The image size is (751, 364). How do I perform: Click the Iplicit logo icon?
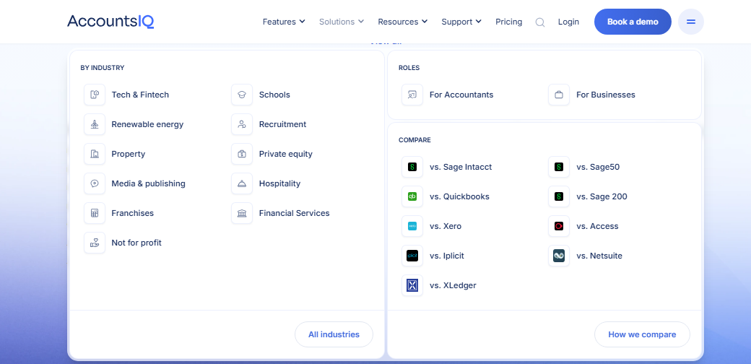click(x=412, y=256)
